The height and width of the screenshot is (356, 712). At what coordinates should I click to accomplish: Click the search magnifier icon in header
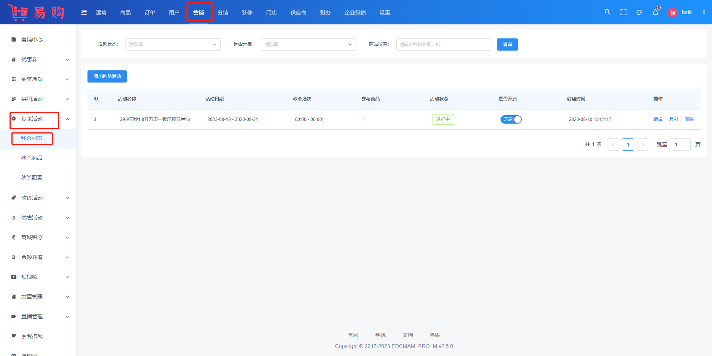coord(607,12)
